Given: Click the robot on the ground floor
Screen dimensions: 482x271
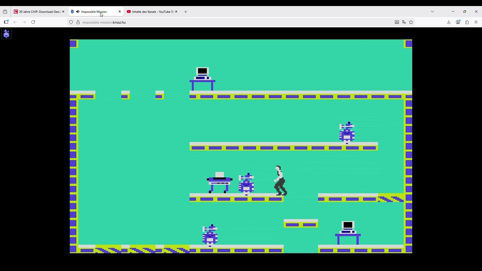Looking at the screenshot, I should coord(210,235).
